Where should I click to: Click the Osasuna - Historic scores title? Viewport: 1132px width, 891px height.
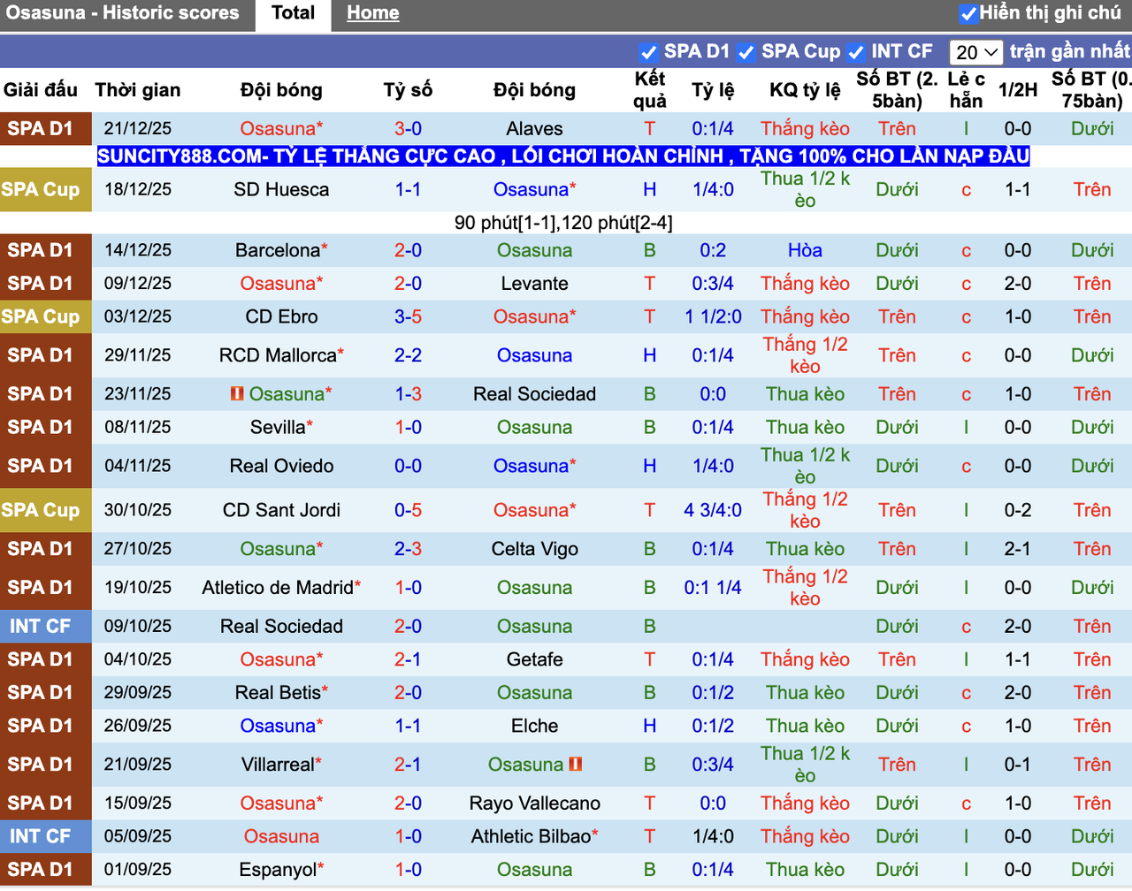[x=122, y=13]
